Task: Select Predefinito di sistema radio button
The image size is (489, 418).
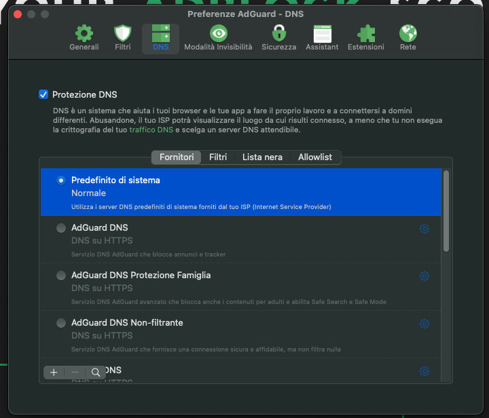Action: pos(61,180)
